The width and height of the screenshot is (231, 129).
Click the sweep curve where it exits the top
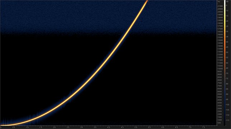click(147, 1)
